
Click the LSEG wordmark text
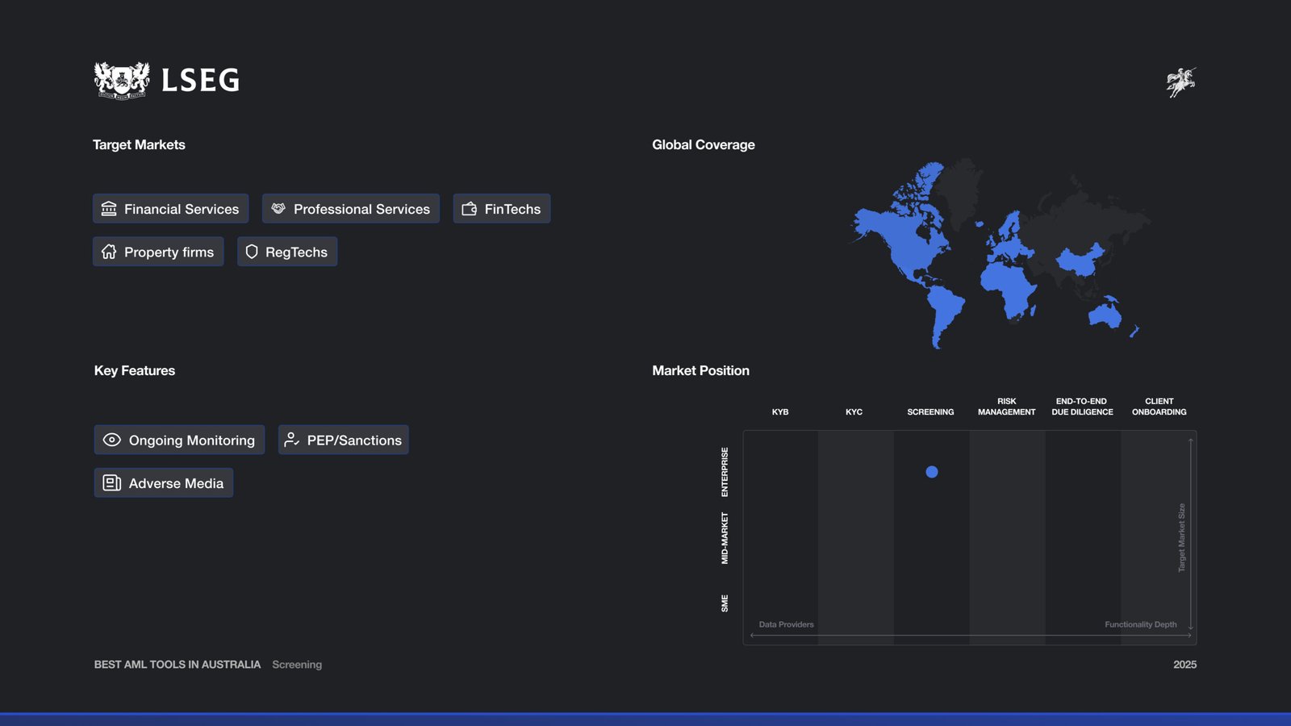pos(200,81)
